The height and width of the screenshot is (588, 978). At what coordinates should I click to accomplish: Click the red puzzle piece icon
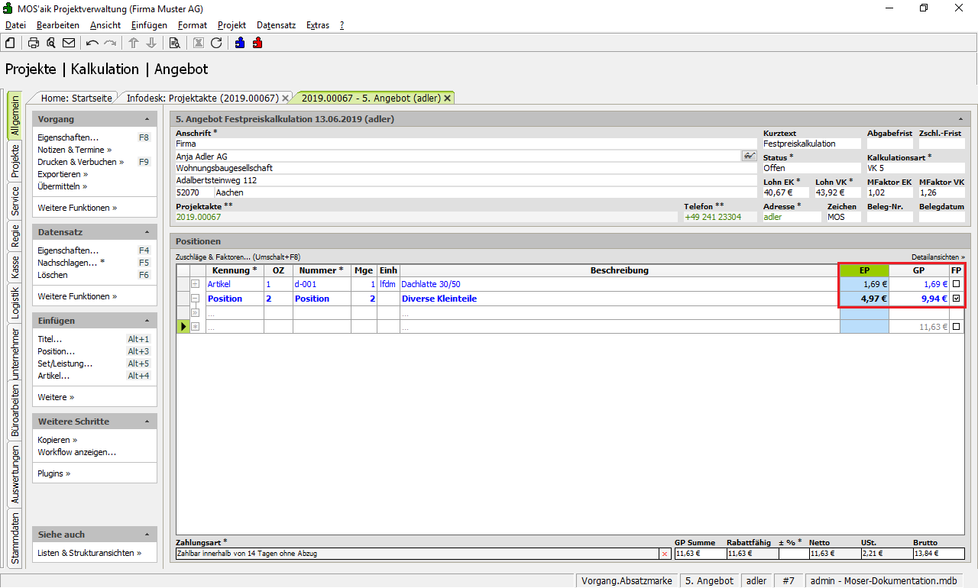click(x=257, y=43)
